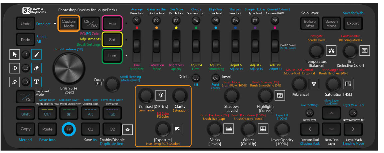Click the Paste key
This screenshot has width=384, height=153.
coord(47,129)
